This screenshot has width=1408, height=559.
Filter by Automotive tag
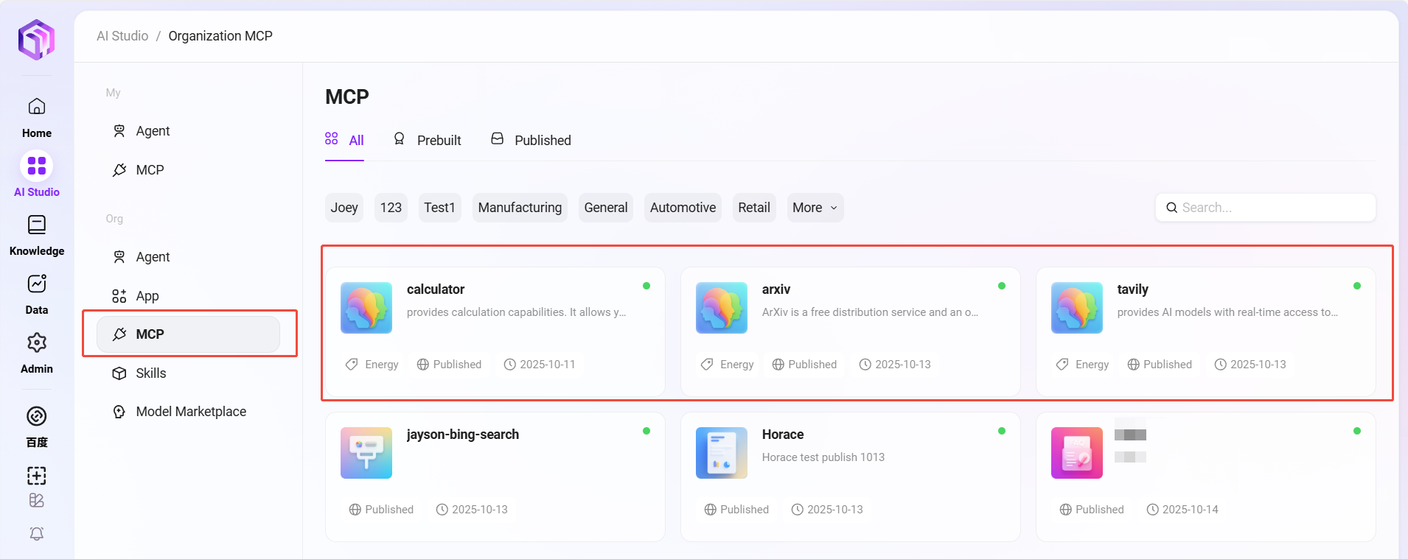pos(683,208)
